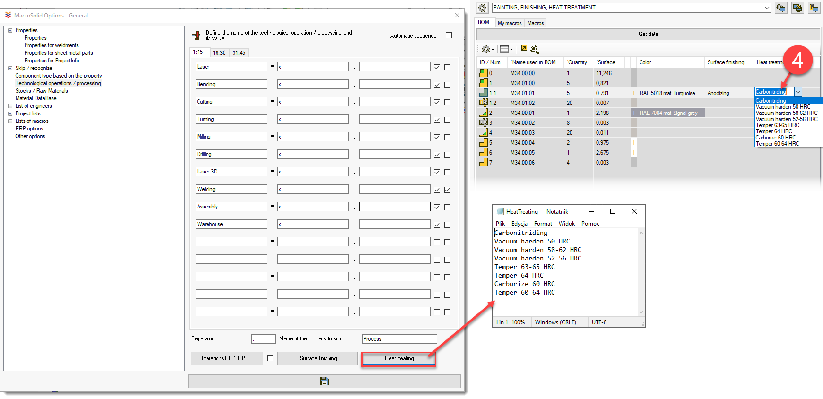Uncheck the first checkbox in the Milling row

point(437,137)
